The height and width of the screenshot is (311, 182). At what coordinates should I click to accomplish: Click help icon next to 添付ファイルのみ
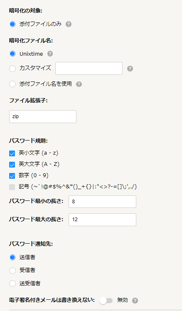pyautogui.click(x=69, y=24)
